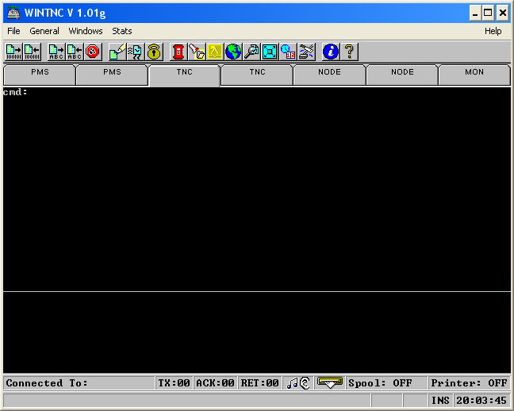Screen dimensions: 514x411
Task: Click the 'Spool: OFF' status field
Action: [x=387, y=382]
